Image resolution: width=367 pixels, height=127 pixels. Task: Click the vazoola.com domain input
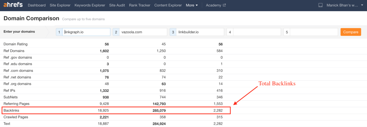tap(143, 32)
